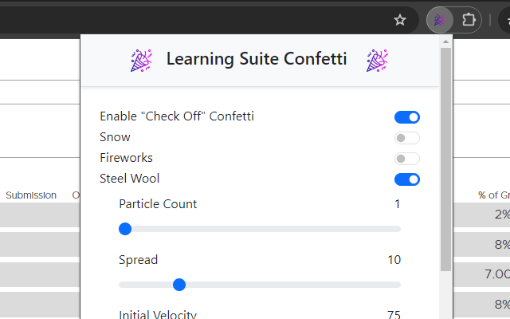
Task: Open the Extensions puzzle piece menu
Action: click(469, 20)
